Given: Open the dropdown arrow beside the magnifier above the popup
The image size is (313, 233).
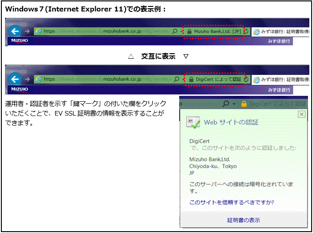Looking at the screenshot, I should point(234,104).
